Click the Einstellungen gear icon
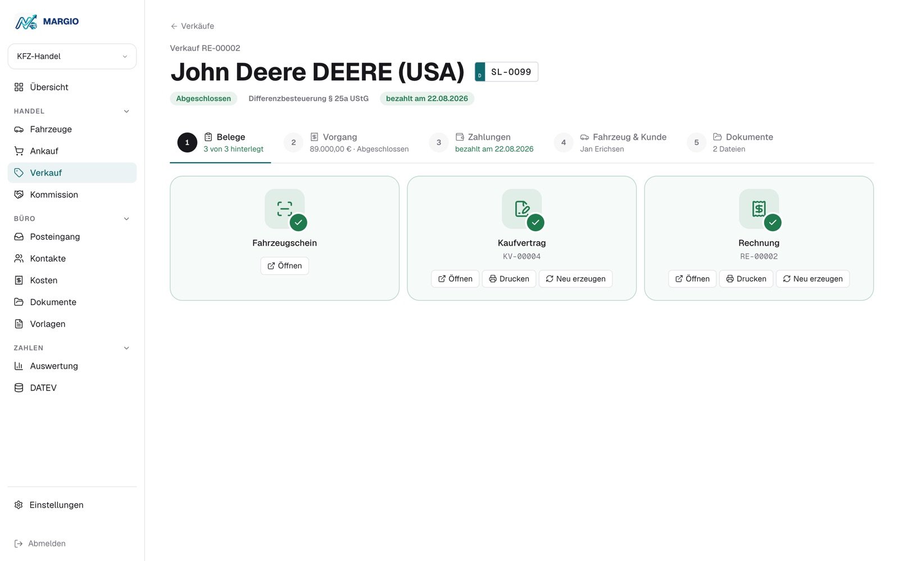The image size is (899, 561). [x=19, y=505]
